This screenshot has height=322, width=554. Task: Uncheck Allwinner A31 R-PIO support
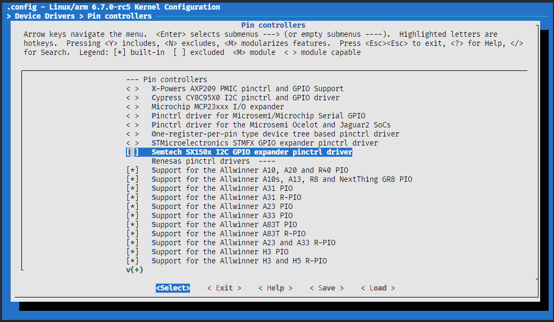[132, 197]
